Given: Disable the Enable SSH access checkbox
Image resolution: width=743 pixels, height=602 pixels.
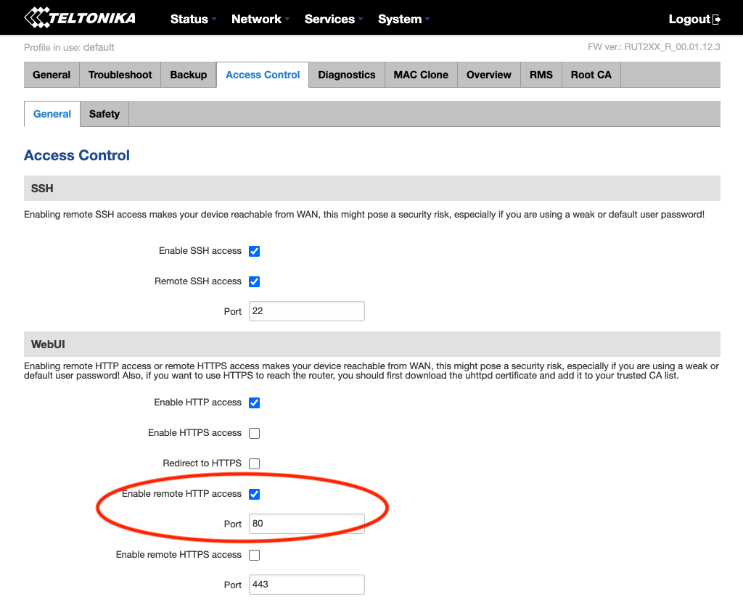Looking at the screenshot, I should pyautogui.click(x=254, y=251).
